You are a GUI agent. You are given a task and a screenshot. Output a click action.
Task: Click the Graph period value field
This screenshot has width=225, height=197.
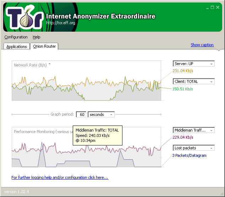(82, 115)
